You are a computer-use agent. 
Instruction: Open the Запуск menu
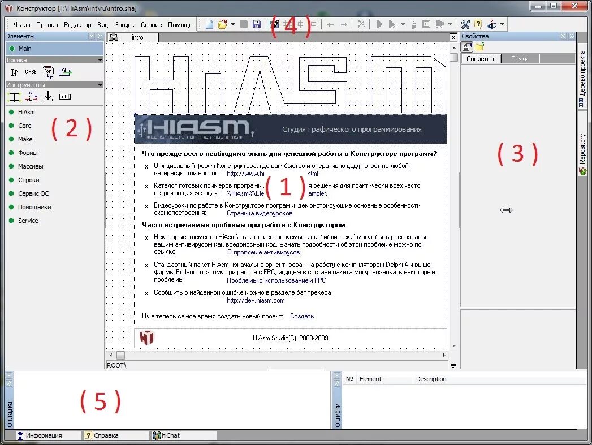point(124,25)
